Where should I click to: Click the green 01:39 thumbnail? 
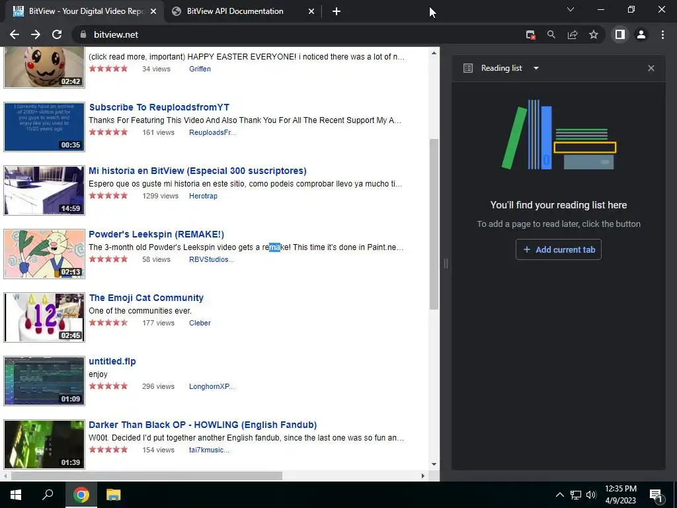click(x=44, y=444)
